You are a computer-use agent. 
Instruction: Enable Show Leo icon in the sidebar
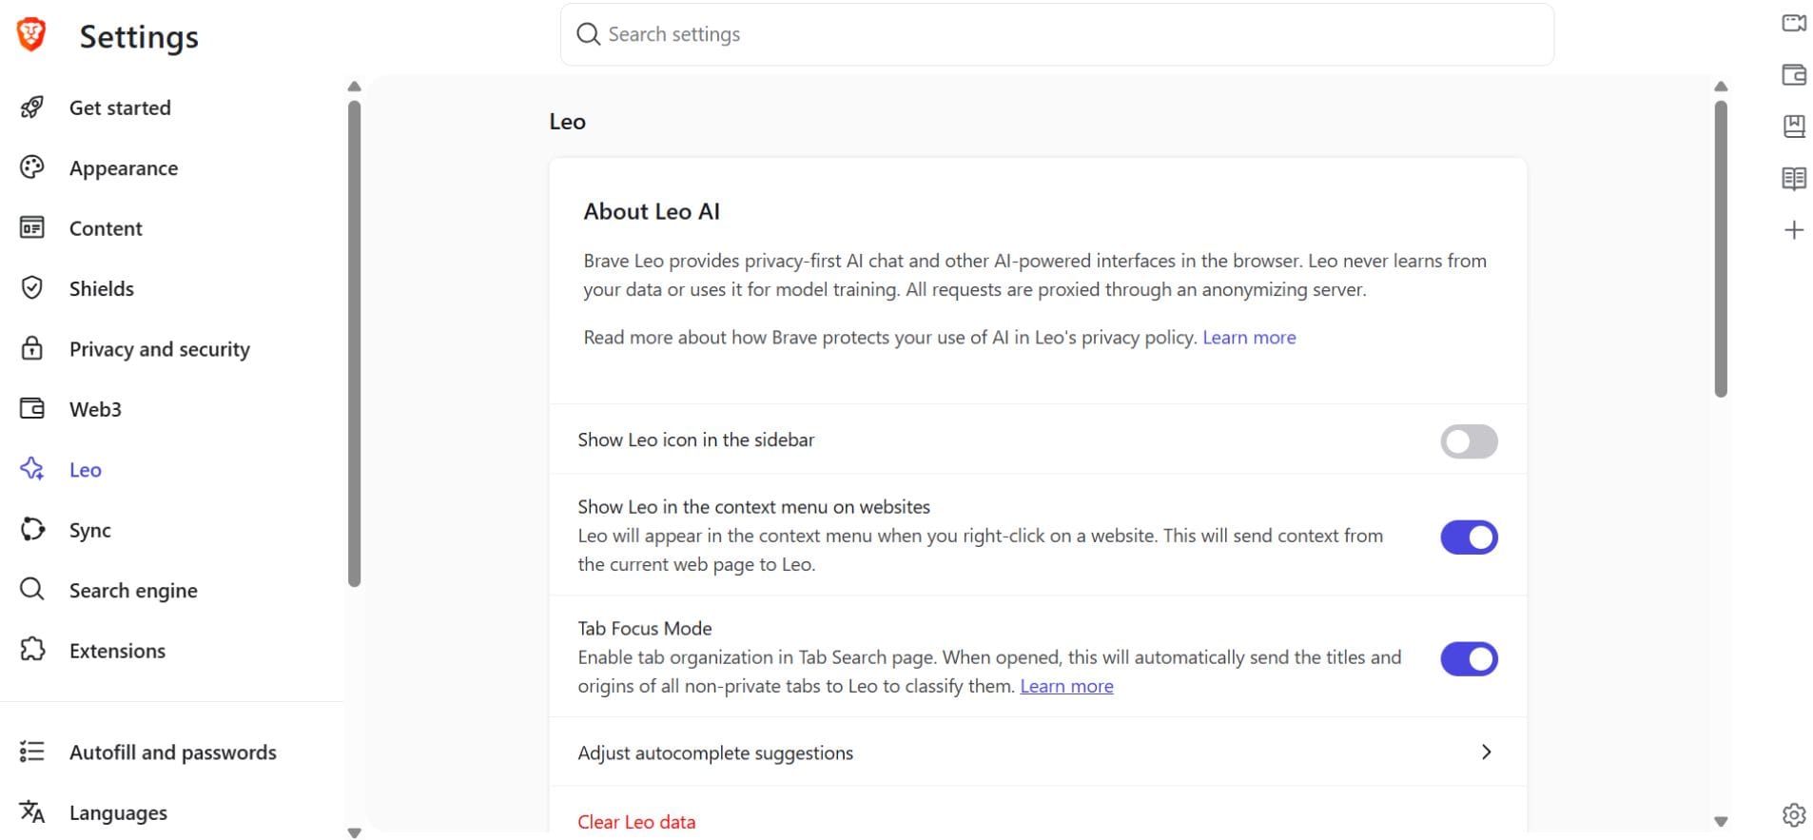pyautogui.click(x=1469, y=440)
